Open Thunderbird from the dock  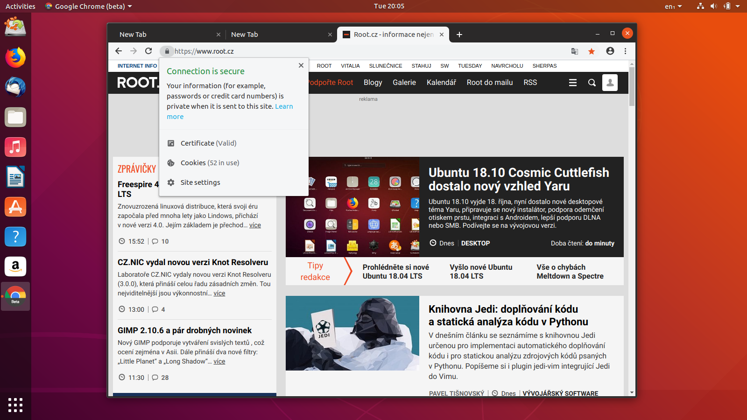(x=15, y=87)
